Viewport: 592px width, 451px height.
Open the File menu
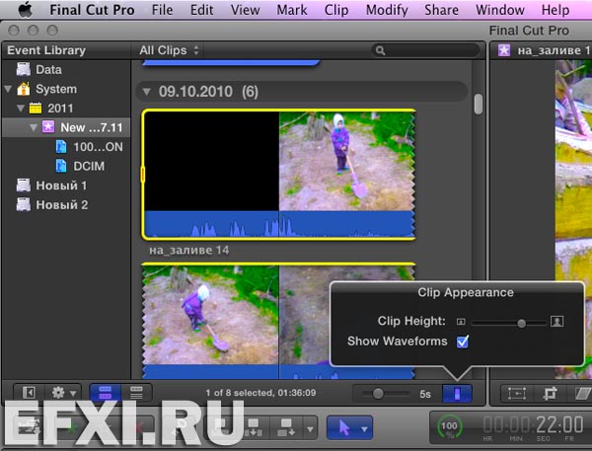tap(163, 10)
